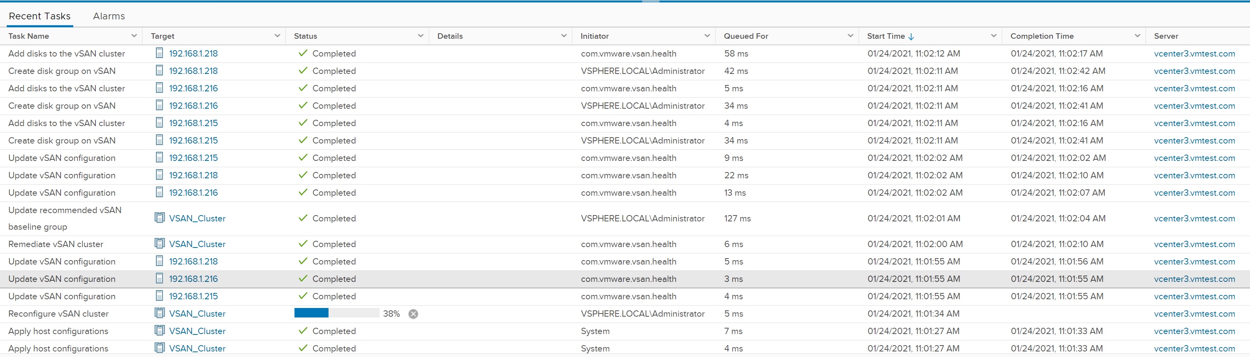Click host icon in first Add disks row

159,53
